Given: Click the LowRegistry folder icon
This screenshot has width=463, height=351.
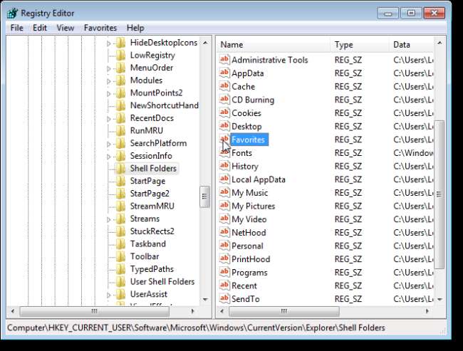Looking at the screenshot, I should click(x=120, y=56).
